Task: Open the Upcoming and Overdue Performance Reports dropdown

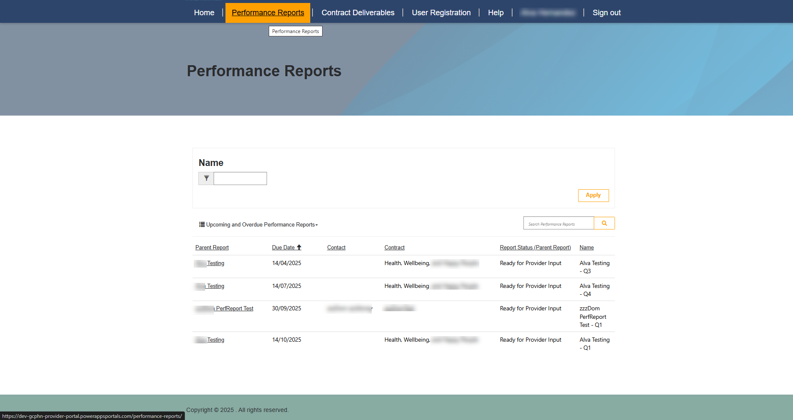Action: click(x=261, y=224)
